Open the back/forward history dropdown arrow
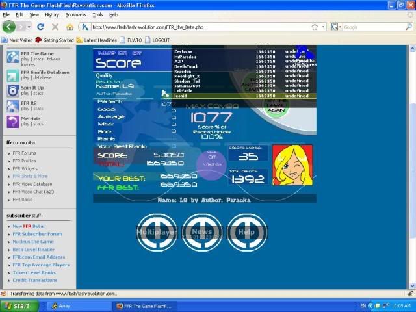This screenshot has height=312, width=416. click(x=27, y=27)
